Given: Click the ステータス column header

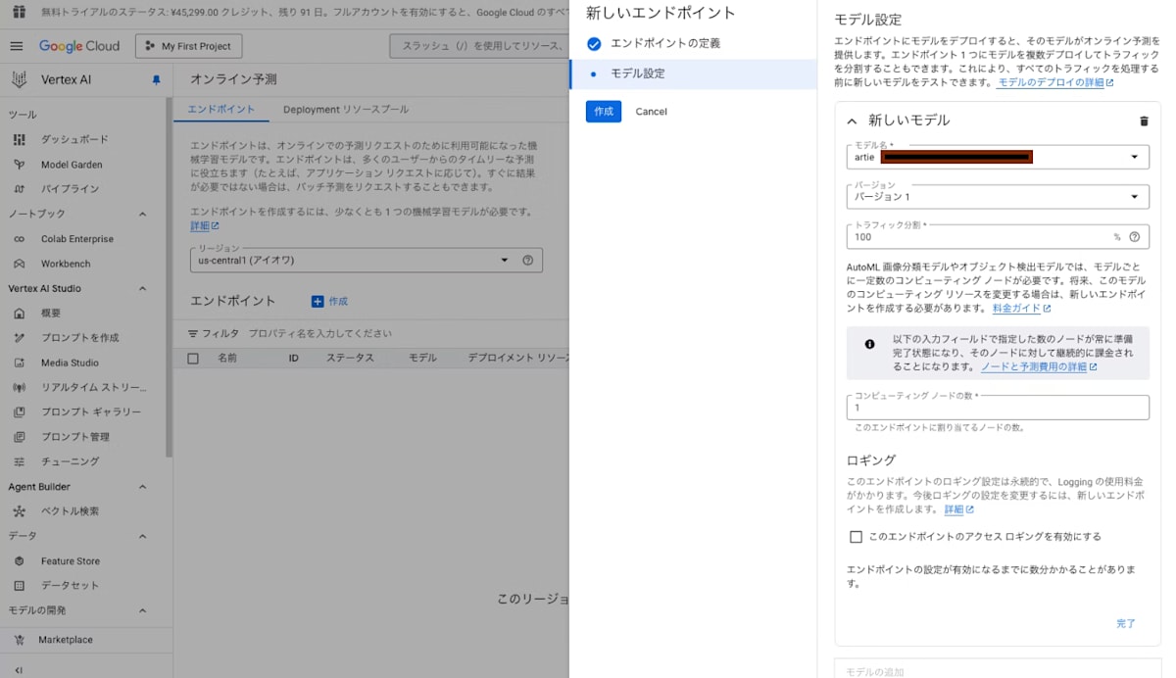Looking at the screenshot, I should pos(350,359).
